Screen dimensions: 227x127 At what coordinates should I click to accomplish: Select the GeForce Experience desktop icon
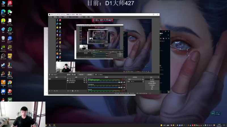pyautogui.click(x=3, y=49)
